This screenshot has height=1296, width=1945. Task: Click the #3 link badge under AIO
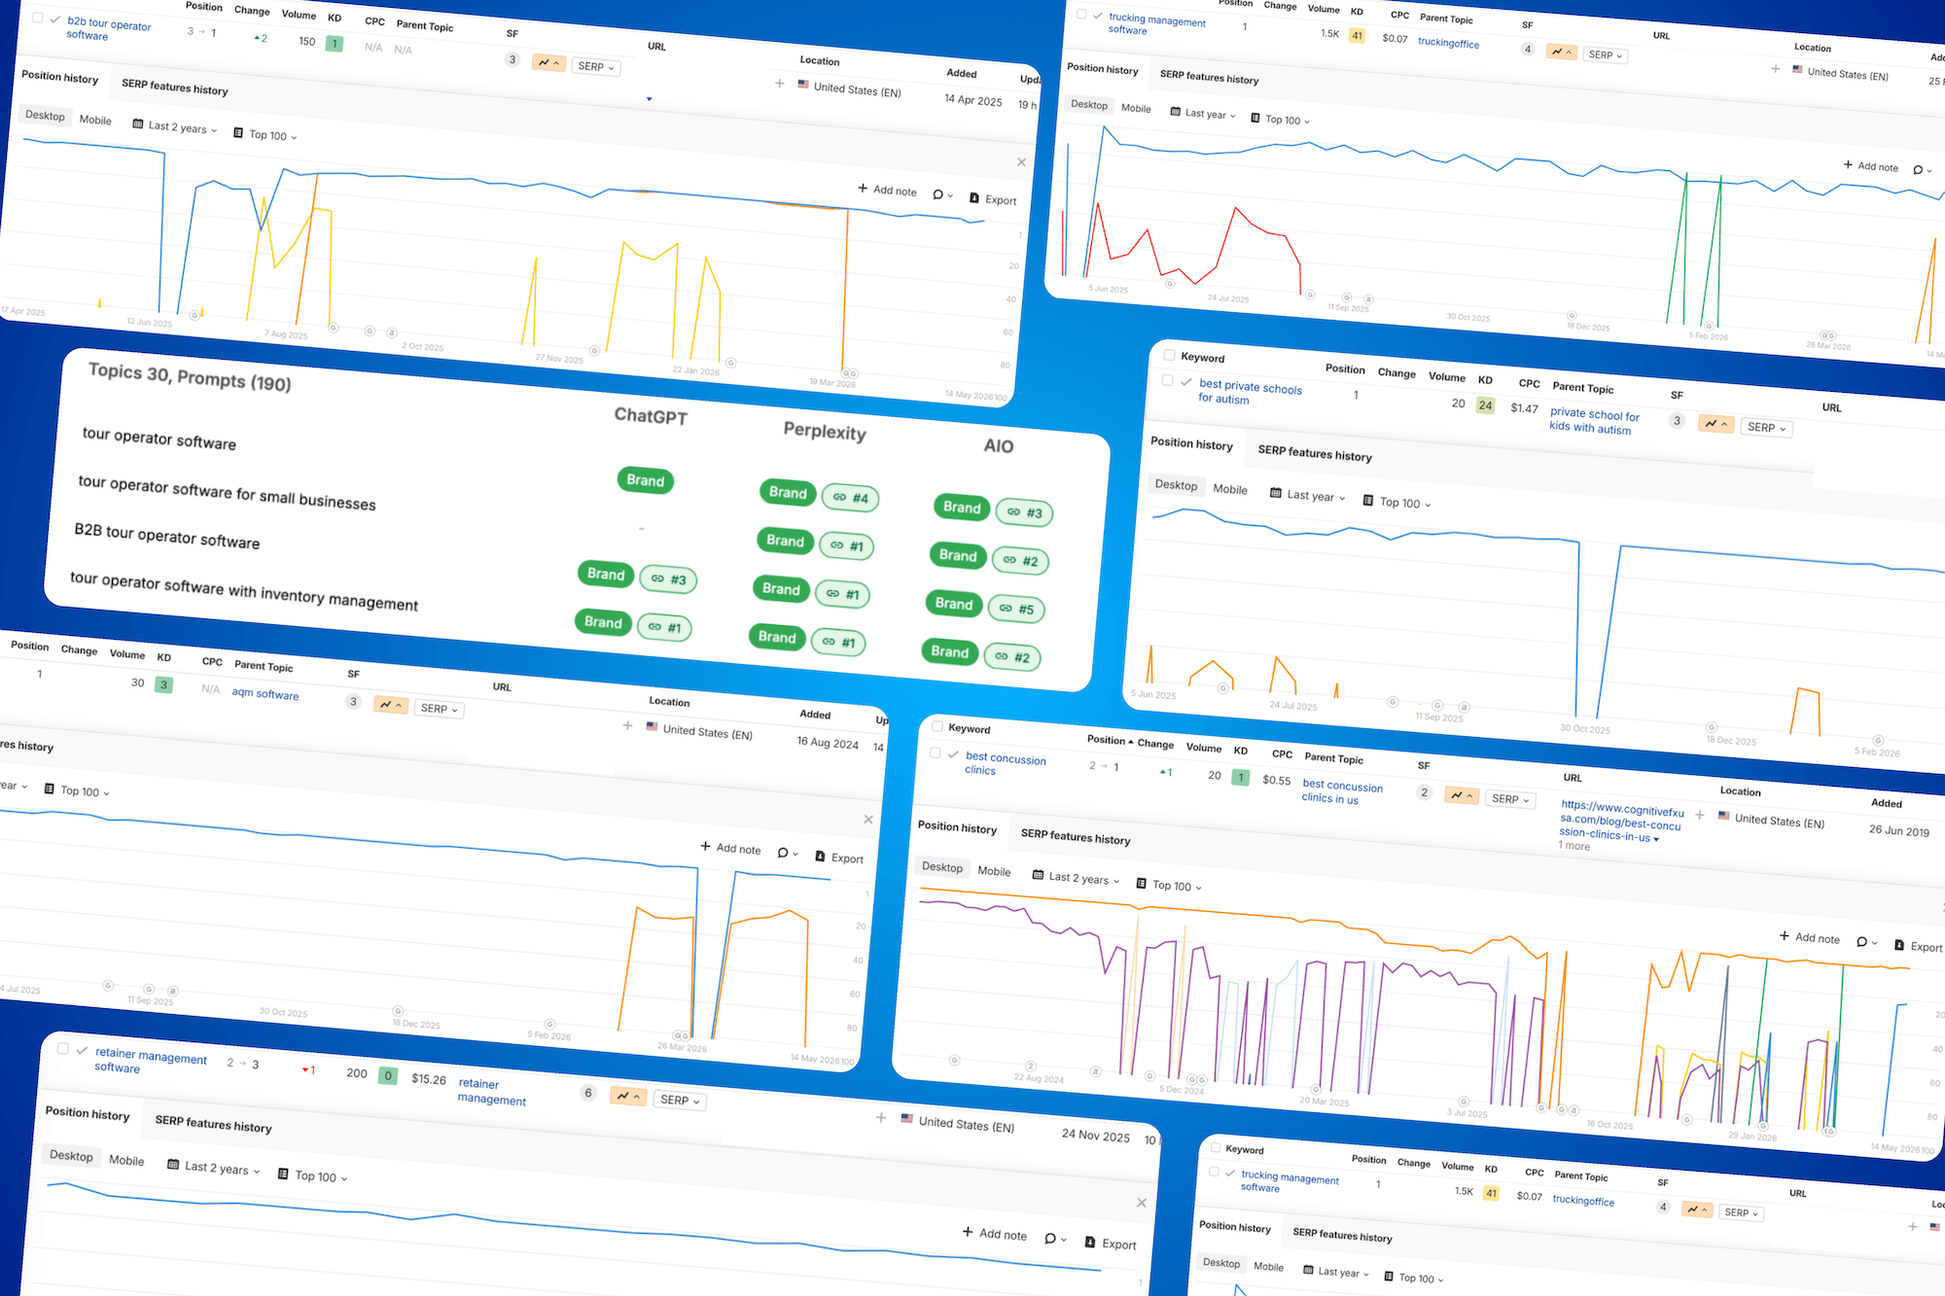1024,512
